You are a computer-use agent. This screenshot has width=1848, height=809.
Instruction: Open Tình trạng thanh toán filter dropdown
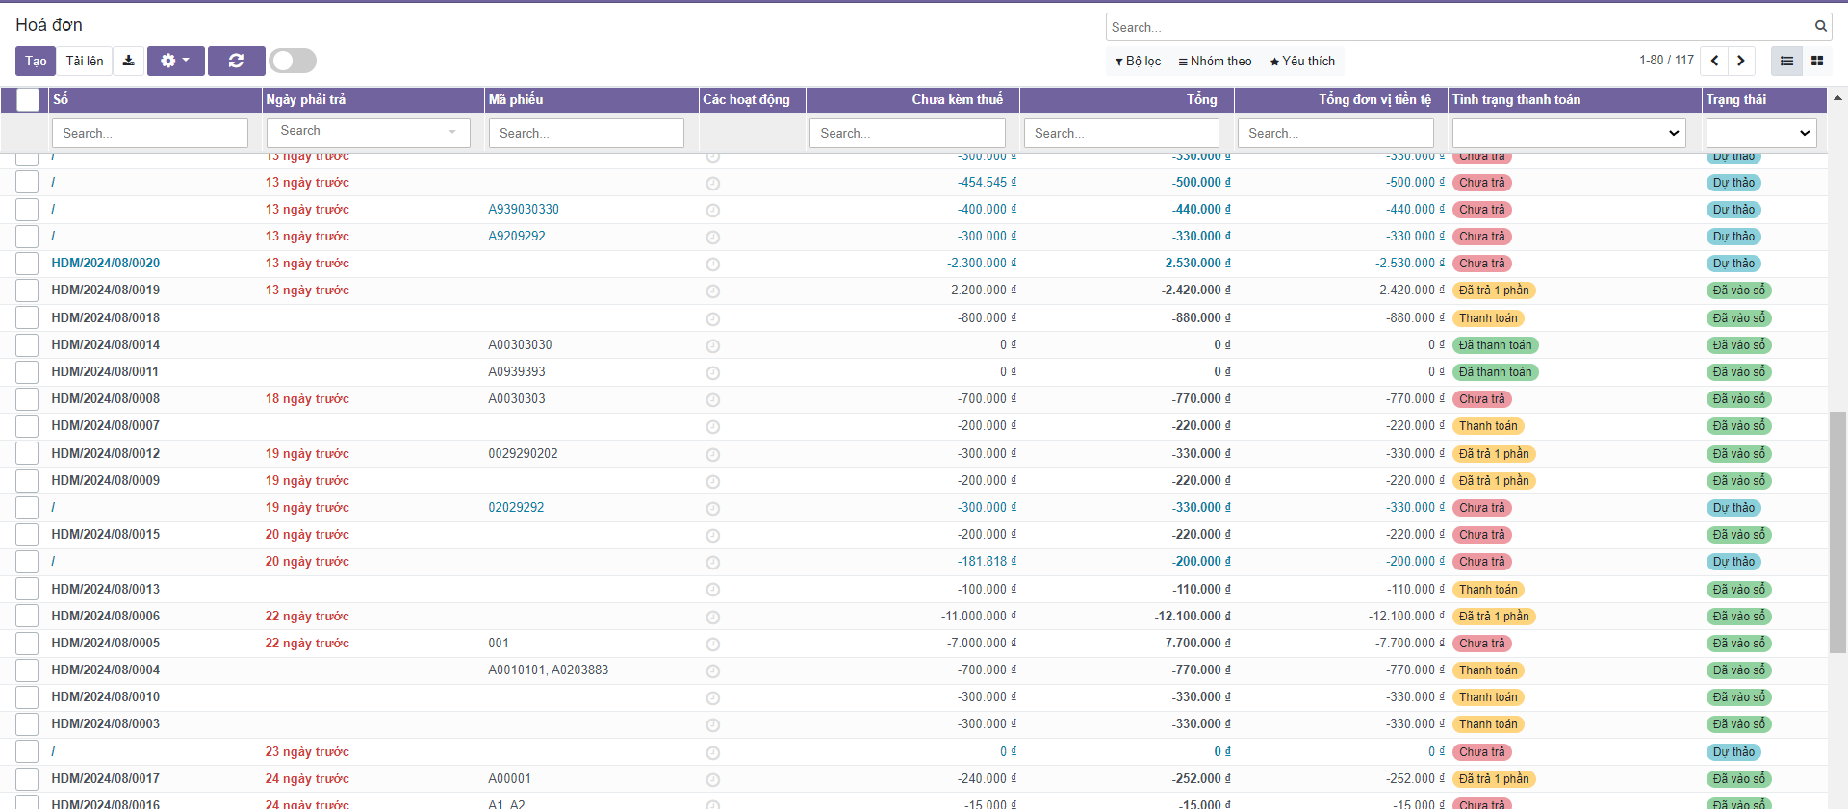(1568, 133)
